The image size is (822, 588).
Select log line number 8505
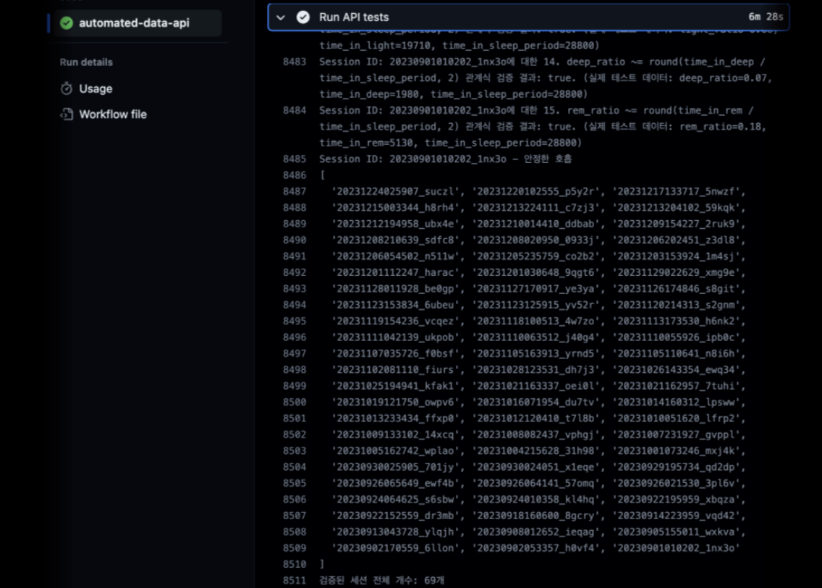pos(295,483)
